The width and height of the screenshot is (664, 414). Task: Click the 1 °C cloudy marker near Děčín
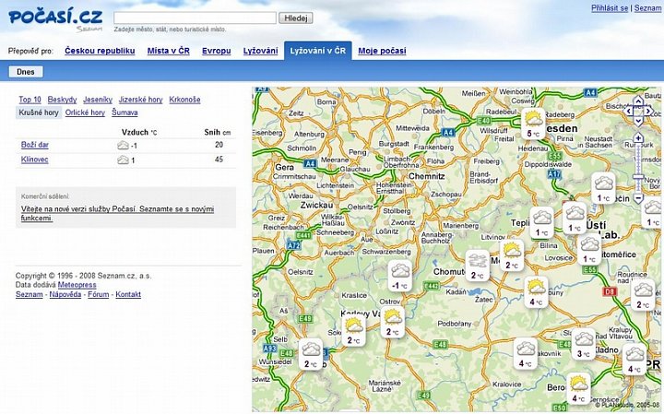tap(603, 188)
